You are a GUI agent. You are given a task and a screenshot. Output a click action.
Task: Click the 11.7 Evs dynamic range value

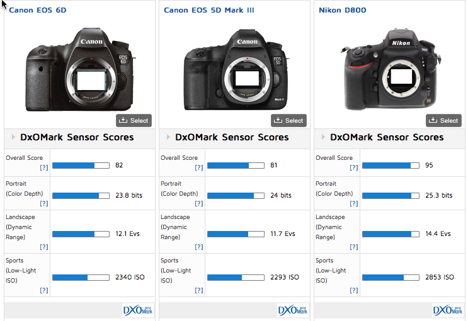pyautogui.click(x=283, y=234)
